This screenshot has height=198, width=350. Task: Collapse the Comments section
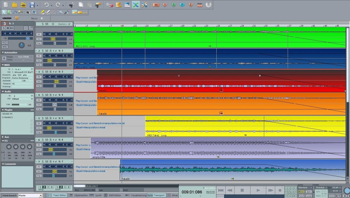(x=3, y=164)
